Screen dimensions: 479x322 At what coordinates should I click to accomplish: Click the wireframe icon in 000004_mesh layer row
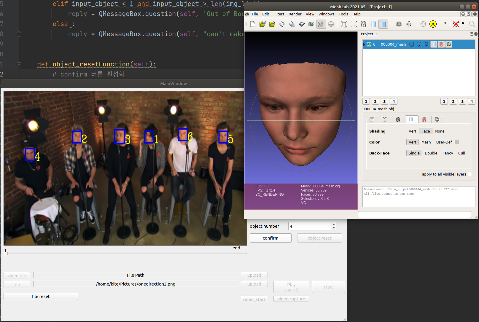426,44
